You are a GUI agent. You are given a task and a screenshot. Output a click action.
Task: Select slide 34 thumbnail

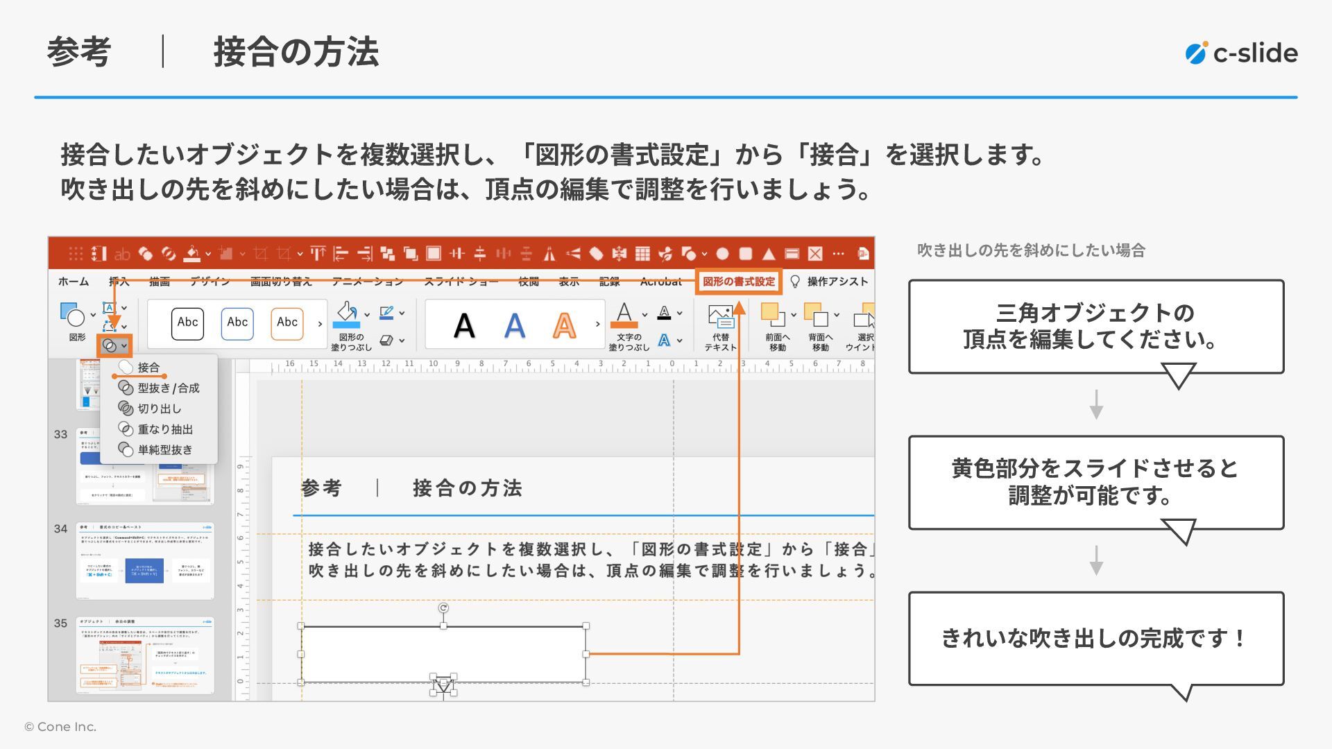(144, 560)
